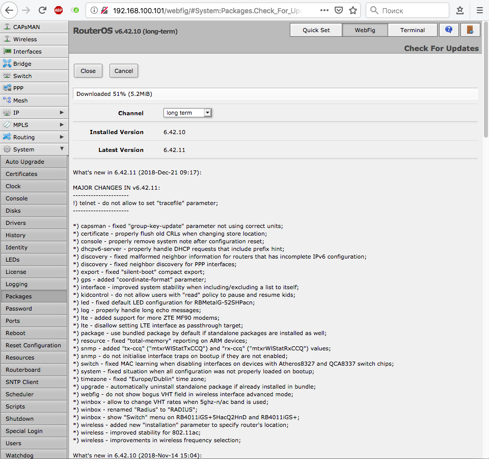Open the History menu entry

tap(34, 235)
